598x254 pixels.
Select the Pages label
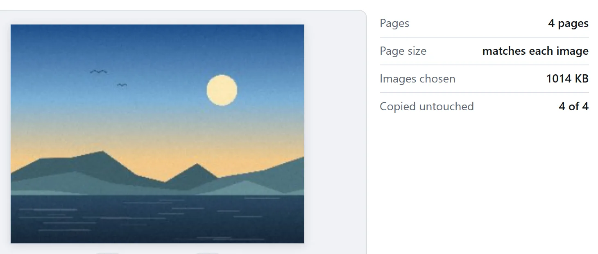pyautogui.click(x=394, y=23)
